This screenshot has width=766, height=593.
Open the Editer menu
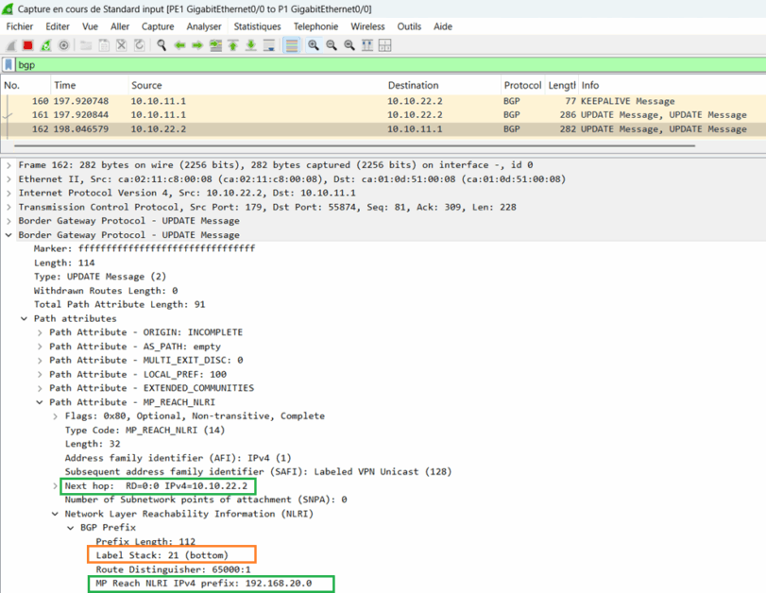coord(58,26)
